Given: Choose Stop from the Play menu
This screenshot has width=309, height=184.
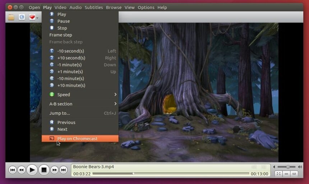Looking at the screenshot, I should (80, 28).
